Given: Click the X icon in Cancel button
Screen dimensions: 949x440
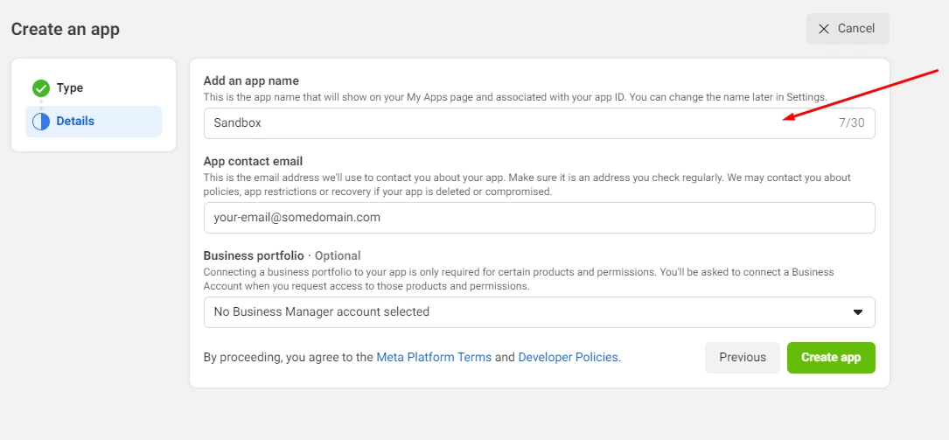Looking at the screenshot, I should click(x=823, y=29).
